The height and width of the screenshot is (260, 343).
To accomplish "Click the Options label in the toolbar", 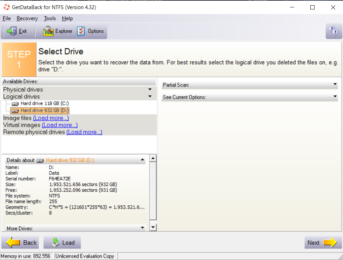I will click(96, 31).
